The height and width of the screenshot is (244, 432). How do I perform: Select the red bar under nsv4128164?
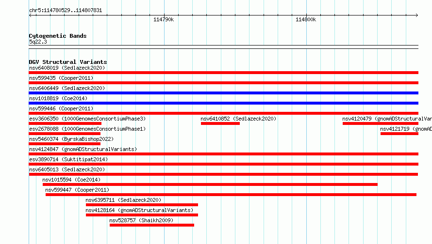142,215
